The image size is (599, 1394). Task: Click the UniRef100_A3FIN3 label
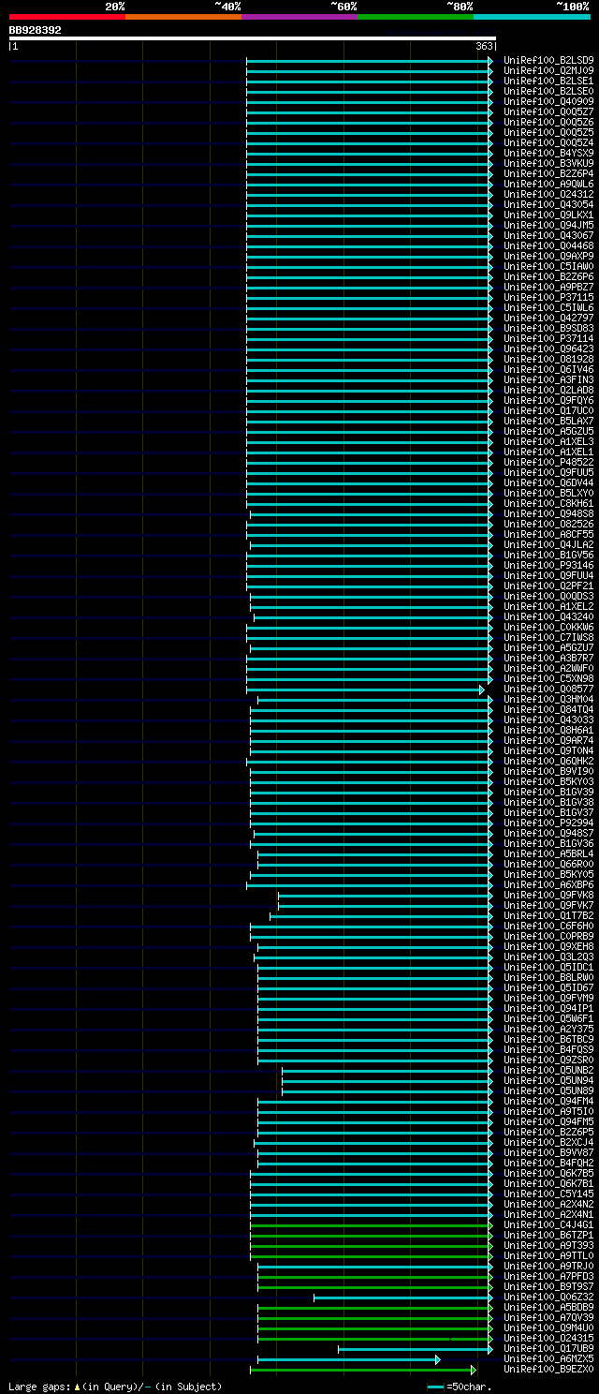[548, 379]
